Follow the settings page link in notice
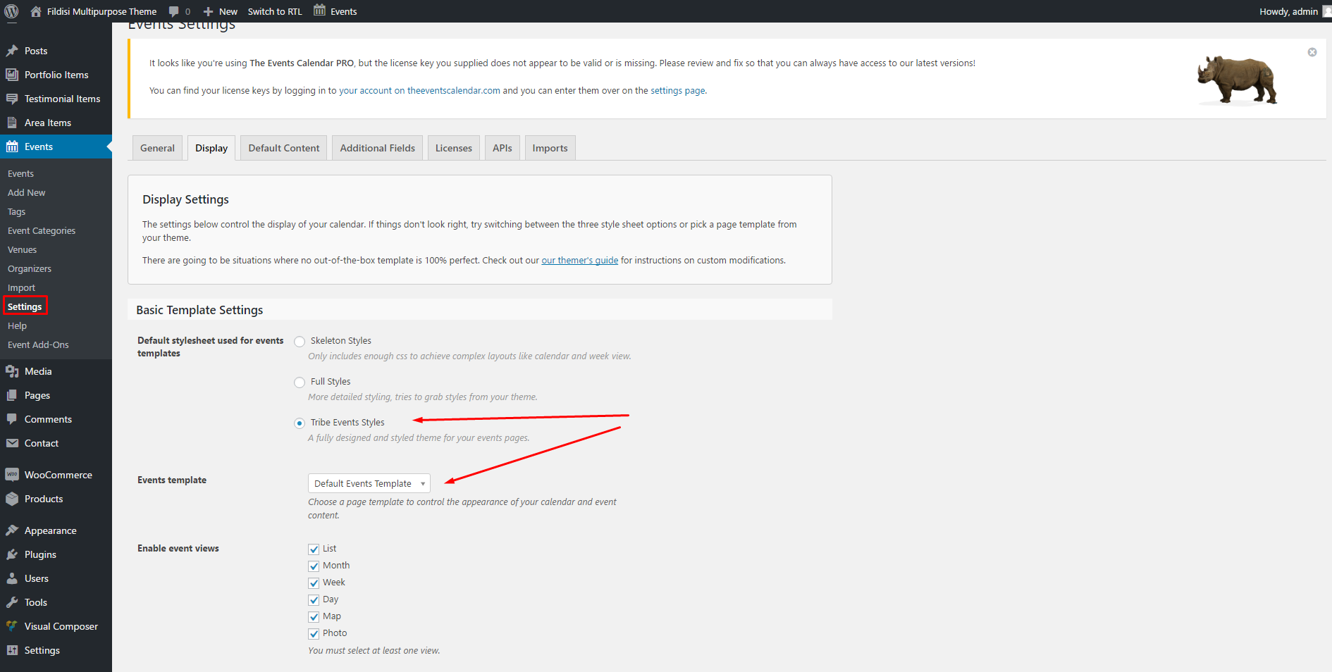The image size is (1332, 672). coord(677,90)
